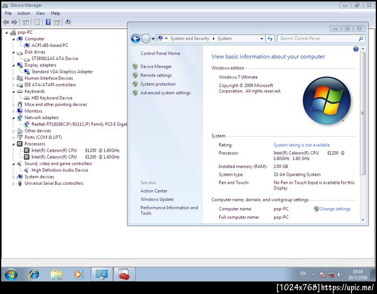Open Control Panel Home link

(x=160, y=53)
